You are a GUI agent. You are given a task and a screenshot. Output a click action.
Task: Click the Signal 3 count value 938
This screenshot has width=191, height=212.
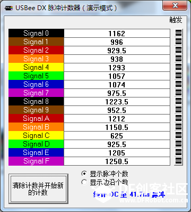point(117,59)
